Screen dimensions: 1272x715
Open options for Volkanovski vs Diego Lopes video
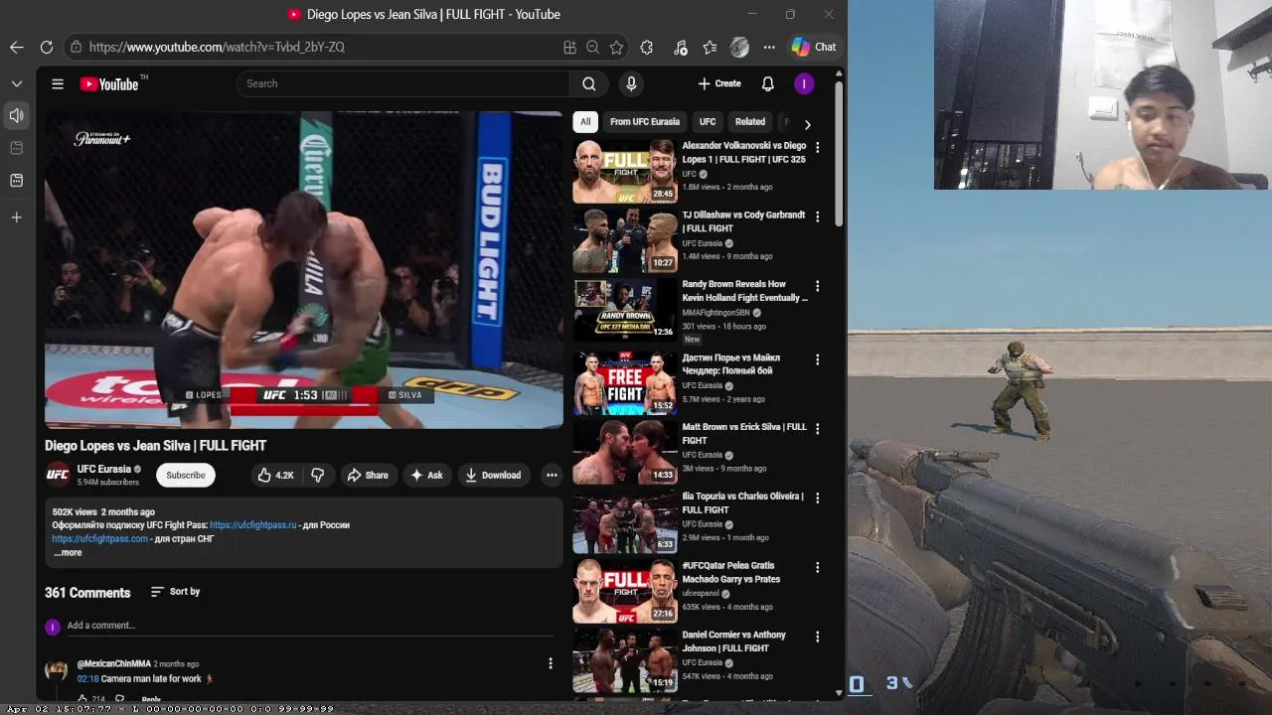(818, 147)
